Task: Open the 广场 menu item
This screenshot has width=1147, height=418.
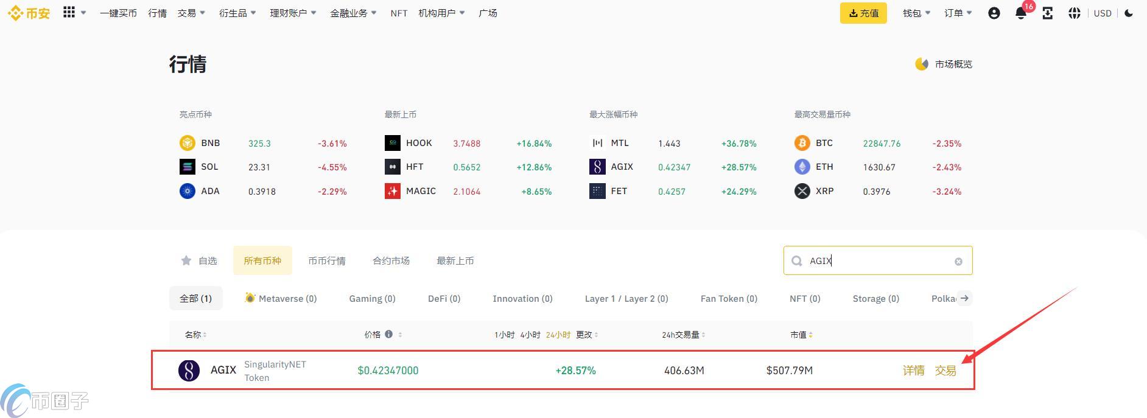Action: click(x=488, y=13)
